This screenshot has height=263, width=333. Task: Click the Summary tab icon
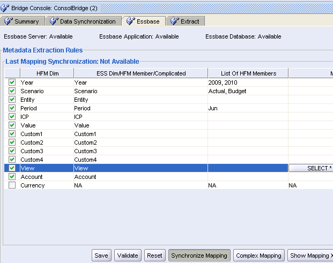coord(9,21)
